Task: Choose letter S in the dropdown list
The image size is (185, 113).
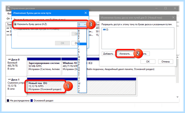Action: pos(82,73)
